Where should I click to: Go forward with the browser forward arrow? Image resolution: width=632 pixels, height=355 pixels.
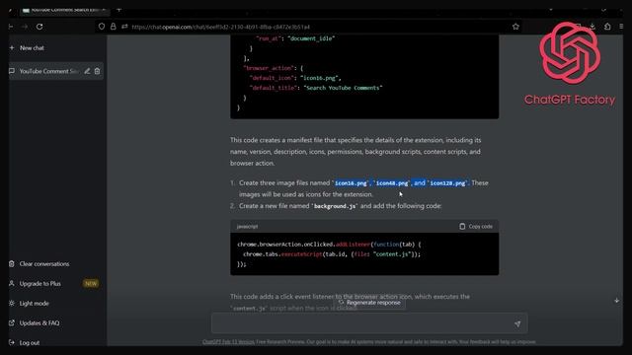point(25,27)
